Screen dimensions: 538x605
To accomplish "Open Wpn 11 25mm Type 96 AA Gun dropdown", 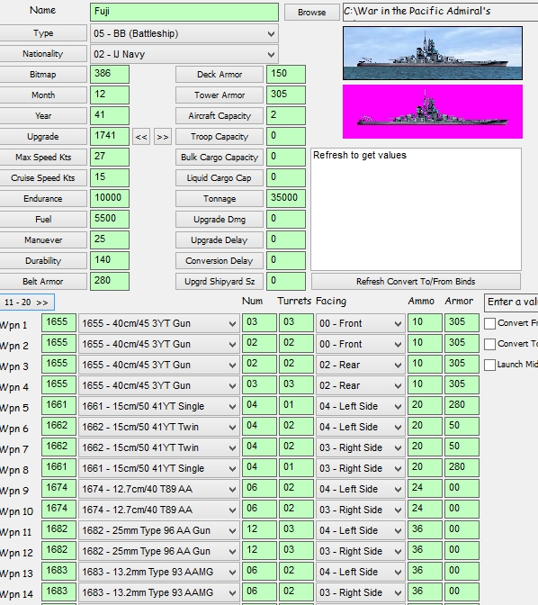I will pyautogui.click(x=159, y=530).
